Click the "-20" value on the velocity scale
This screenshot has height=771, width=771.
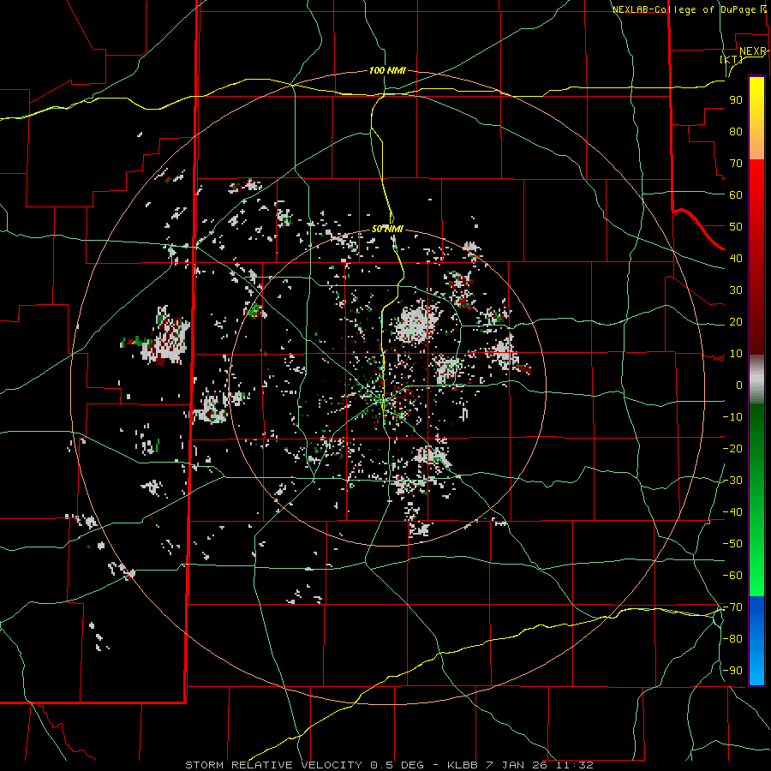[x=732, y=449]
